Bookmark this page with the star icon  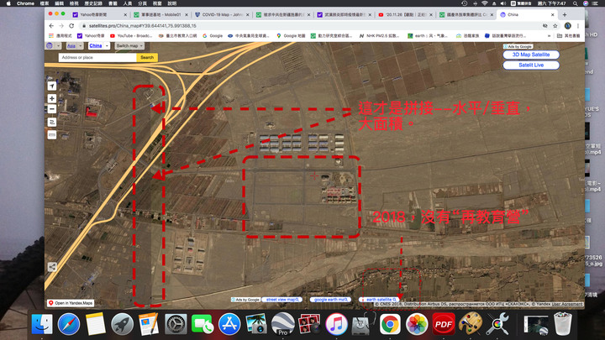click(555, 26)
